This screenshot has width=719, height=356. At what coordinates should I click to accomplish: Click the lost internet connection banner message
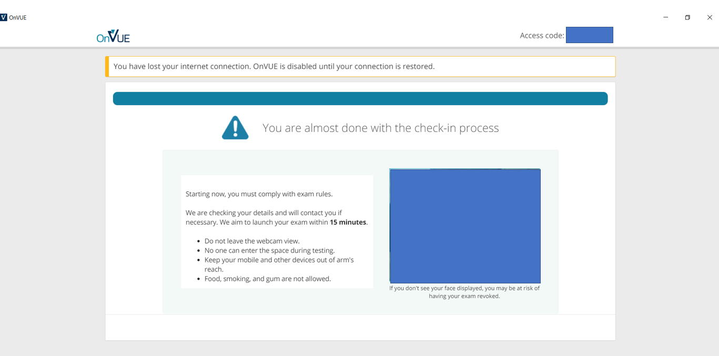coord(274,67)
